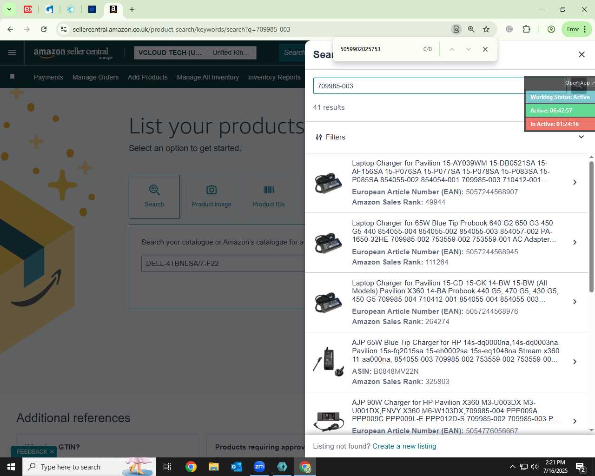Viewport: 595px width, 476px height.
Task: Select the Product image option card
Action: pyautogui.click(x=212, y=197)
